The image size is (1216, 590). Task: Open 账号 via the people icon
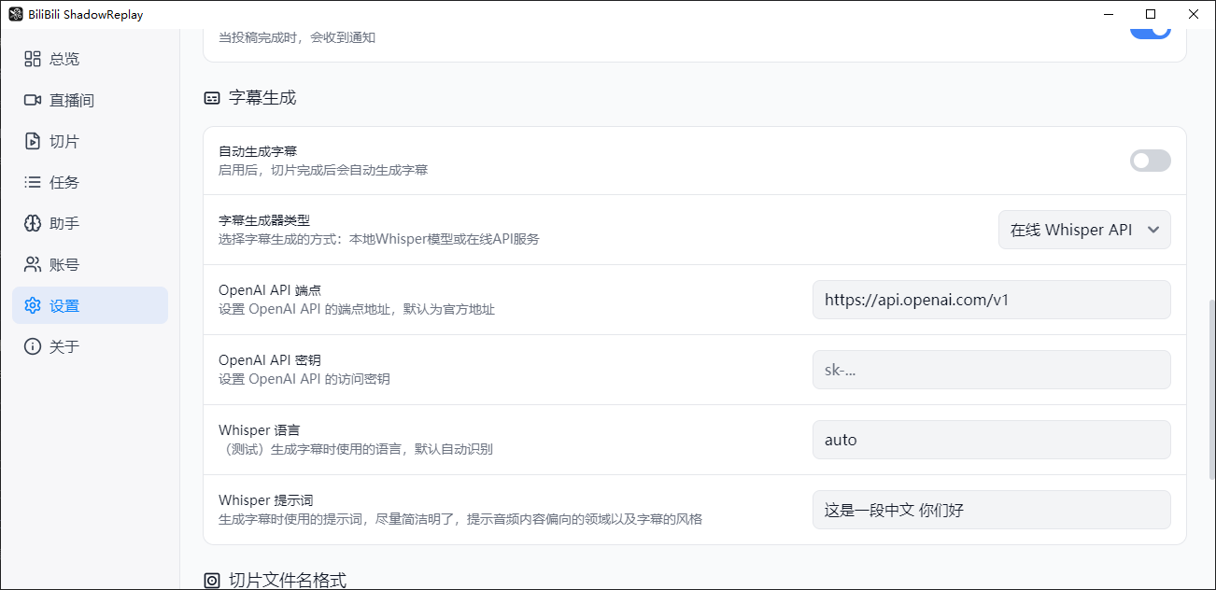point(33,264)
